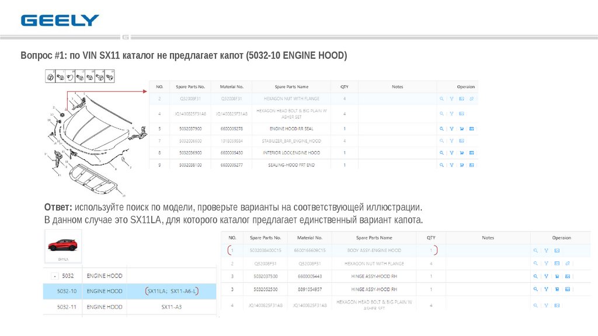598x336 pixels.
Task: Open image for hinge 5032037500
Action: [x=568, y=276]
